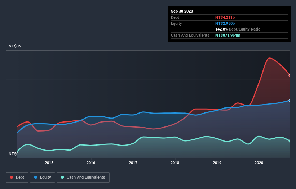The image size is (296, 189).
Task: Click the 2018 x-axis label
Action: [175, 163]
